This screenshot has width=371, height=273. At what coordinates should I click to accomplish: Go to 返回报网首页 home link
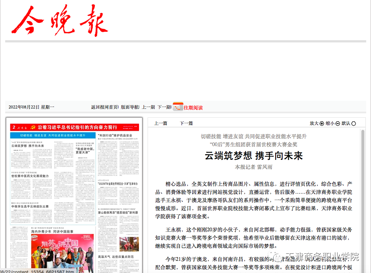(x=105, y=107)
